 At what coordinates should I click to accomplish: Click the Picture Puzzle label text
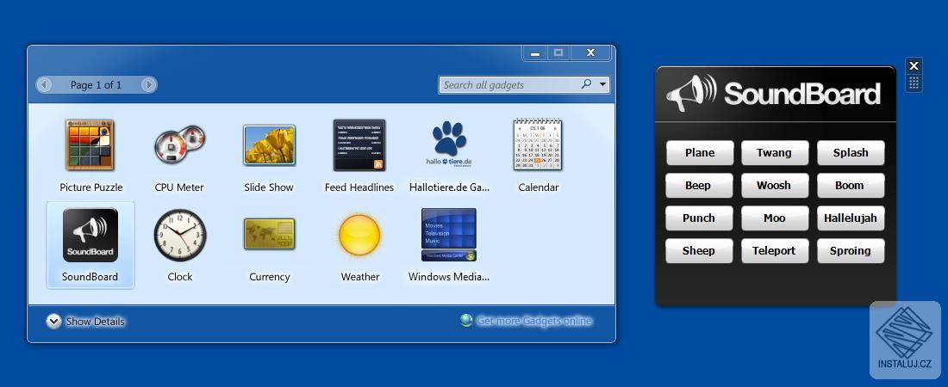pyautogui.click(x=91, y=187)
